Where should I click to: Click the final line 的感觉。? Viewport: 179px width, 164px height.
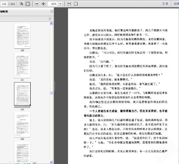pyautogui.click(x=89, y=156)
